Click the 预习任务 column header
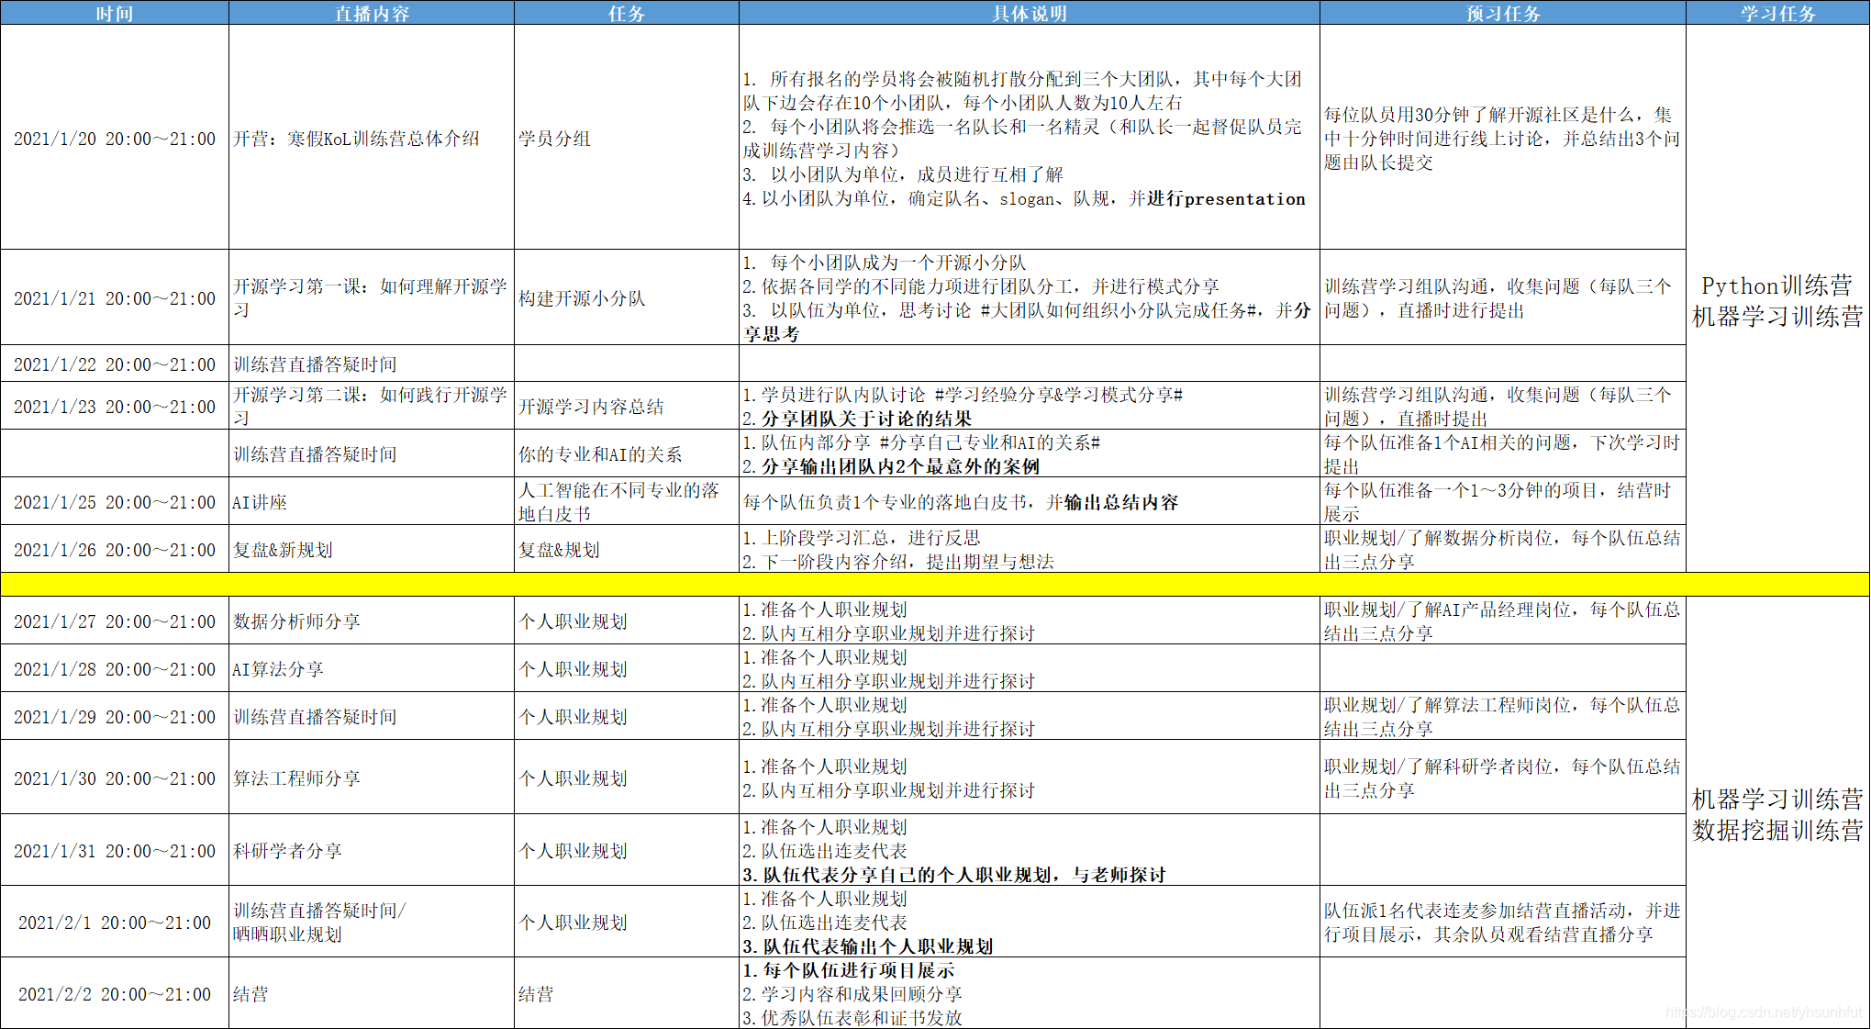The width and height of the screenshot is (1871, 1029). pos(1502,13)
